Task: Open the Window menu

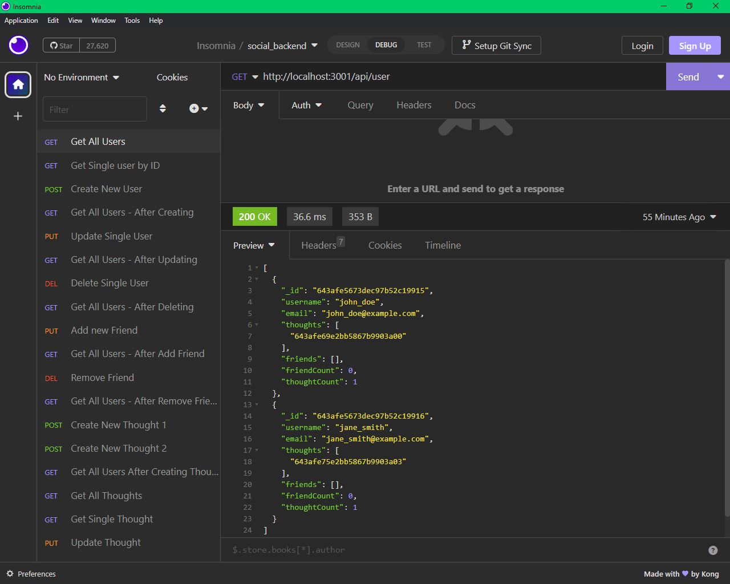Action: pos(103,21)
